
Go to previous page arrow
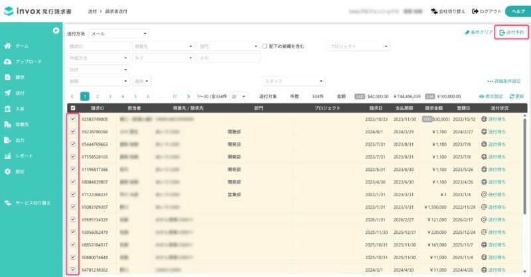[x=72, y=96]
